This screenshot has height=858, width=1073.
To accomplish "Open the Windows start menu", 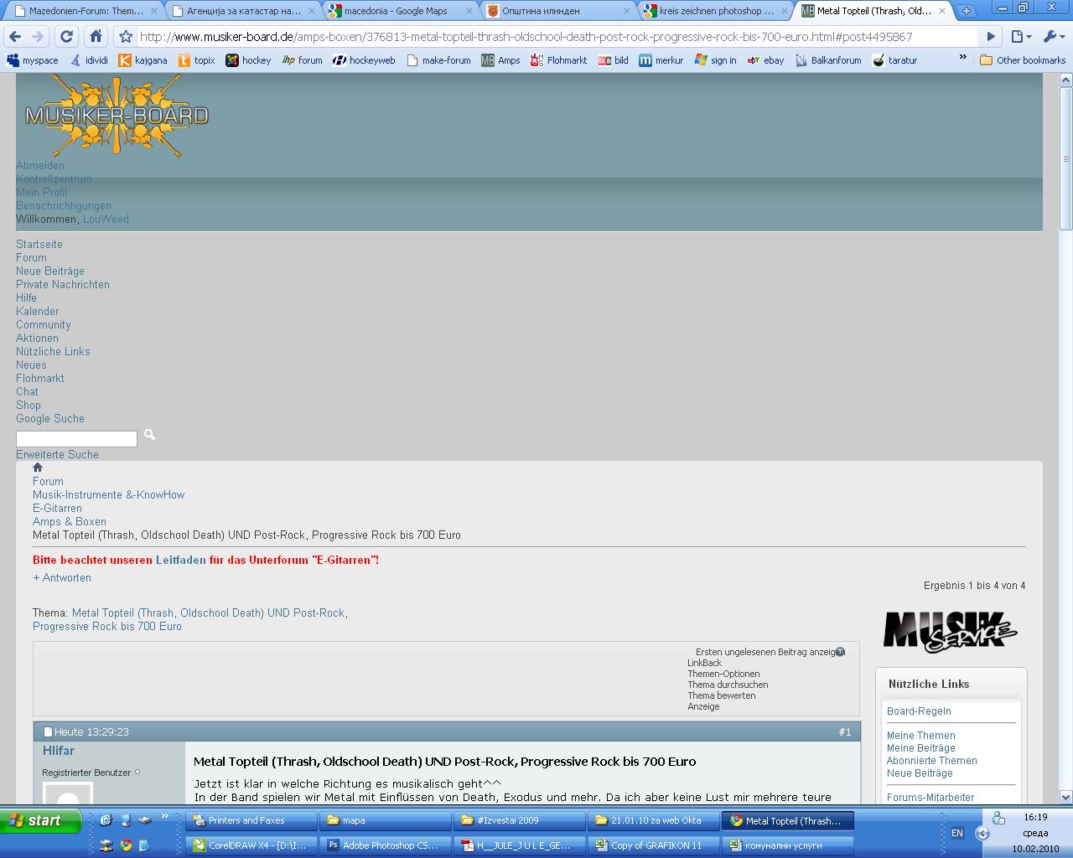I will (41, 821).
